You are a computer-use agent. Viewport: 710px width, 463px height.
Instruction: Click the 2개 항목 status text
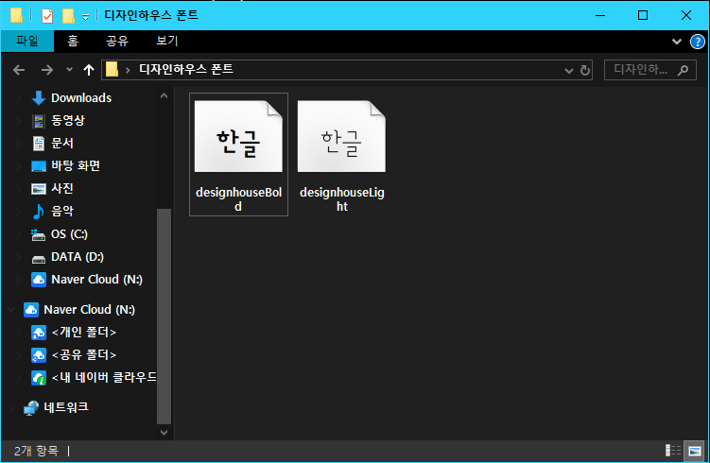[36, 451]
